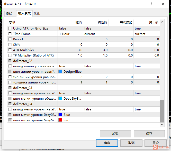Cancel with the 取消 button
The width and height of the screenshot is (171, 151).
(x=131, y=143)
